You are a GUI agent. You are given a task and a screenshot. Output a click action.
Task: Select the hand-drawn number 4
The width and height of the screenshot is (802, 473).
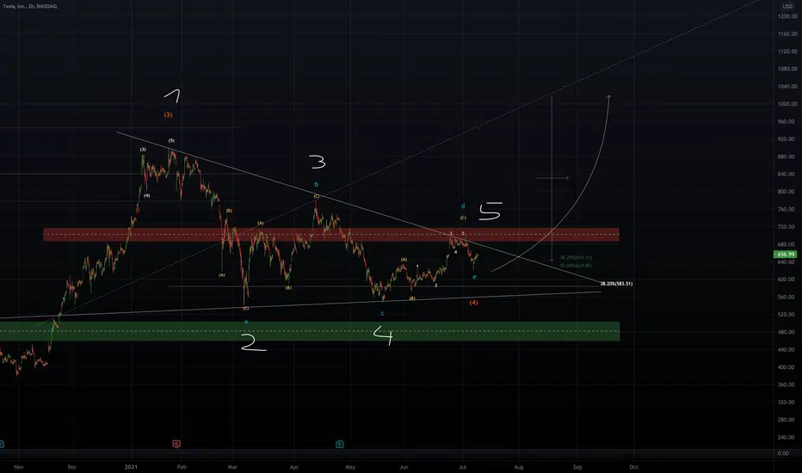[x=383, y=335]
